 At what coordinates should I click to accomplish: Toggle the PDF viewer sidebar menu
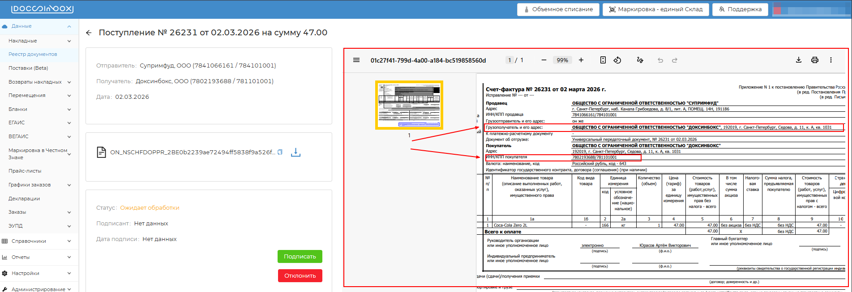(x=356, y=60)
